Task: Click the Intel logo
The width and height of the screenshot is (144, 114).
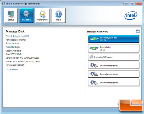Action: click(x=131, y=15)
